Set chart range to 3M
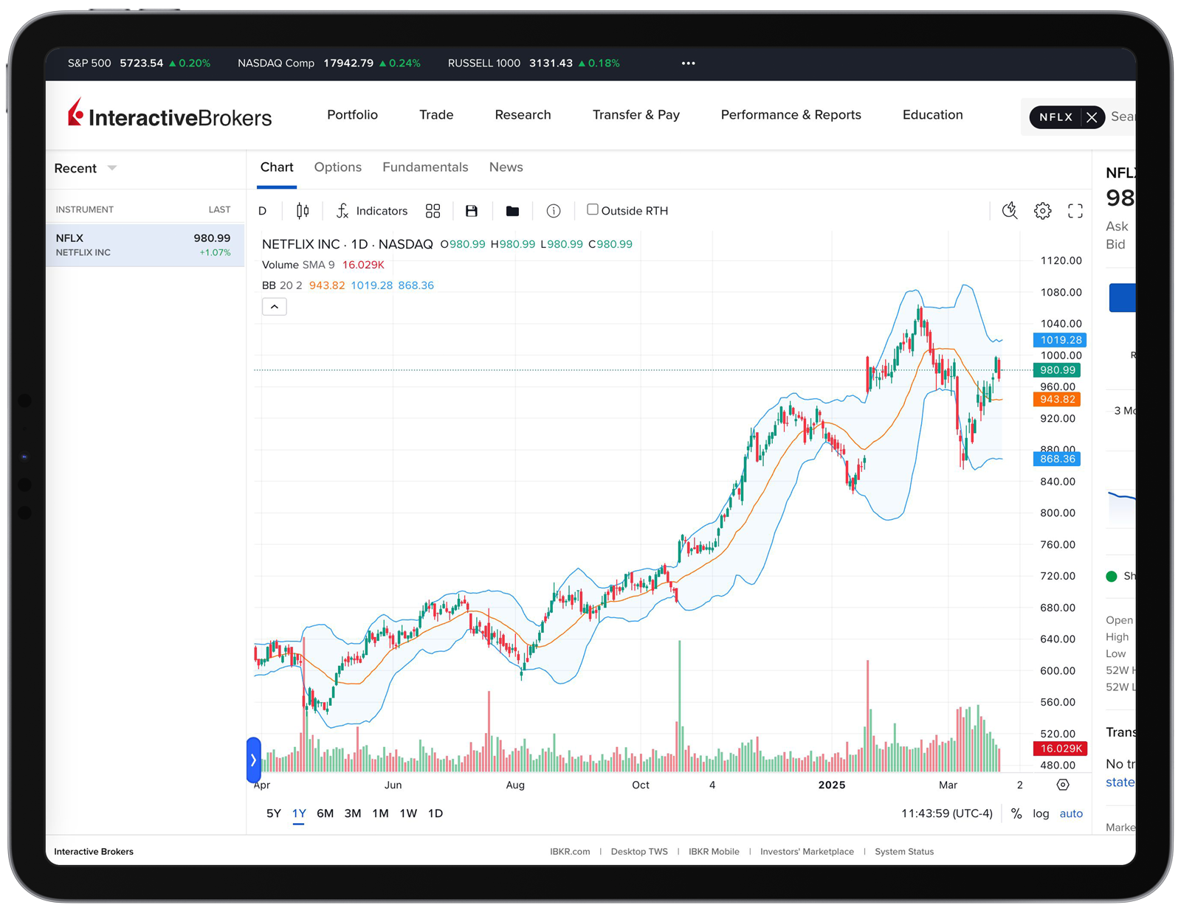The width and height of the screenshot is (1181, 913). click(353, 813)
